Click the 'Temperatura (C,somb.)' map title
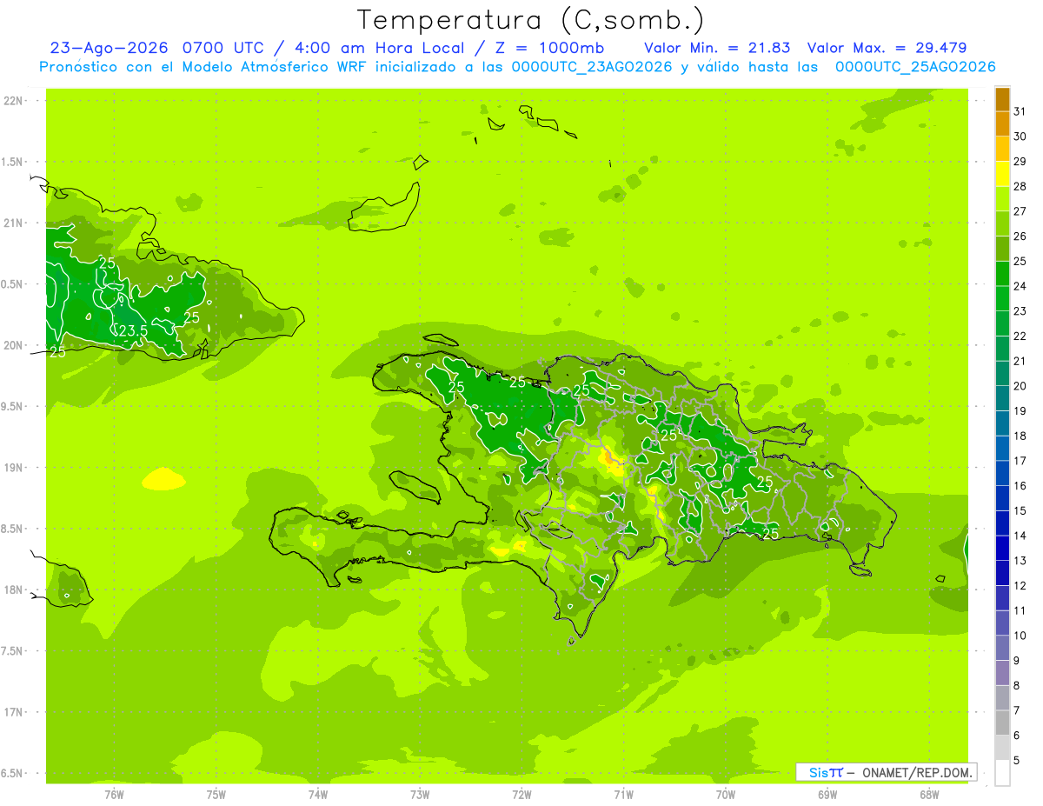1043x806 pixels. [530, 20]
